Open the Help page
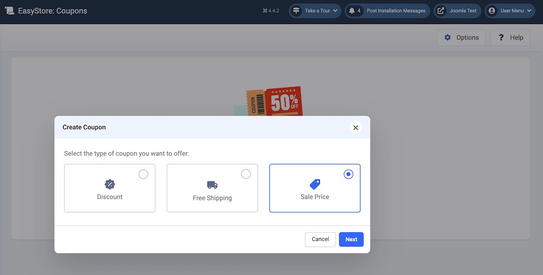 coord(510,38)
